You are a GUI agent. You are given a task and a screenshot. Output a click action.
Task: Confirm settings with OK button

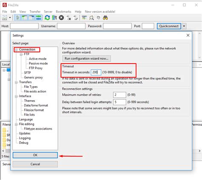35,155
